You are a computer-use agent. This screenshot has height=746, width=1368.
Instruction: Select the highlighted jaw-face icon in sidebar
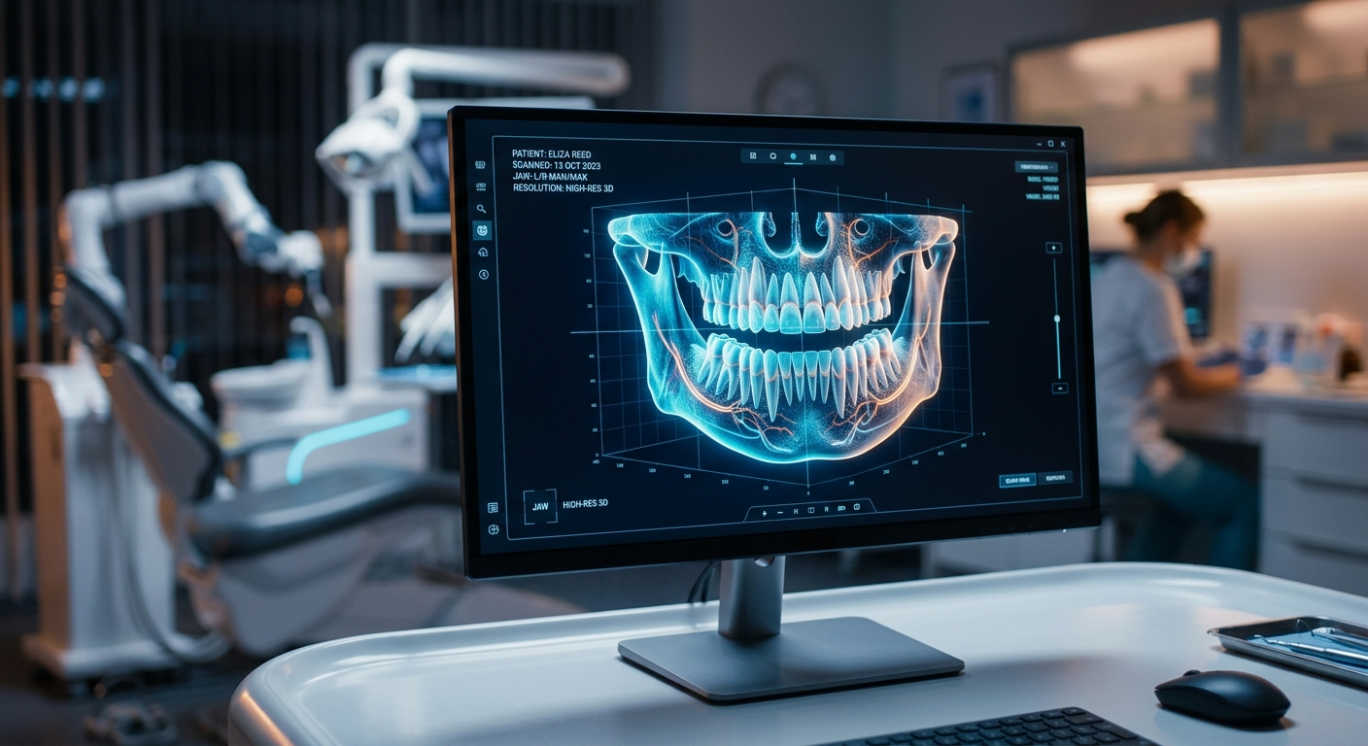pos(482,230)
